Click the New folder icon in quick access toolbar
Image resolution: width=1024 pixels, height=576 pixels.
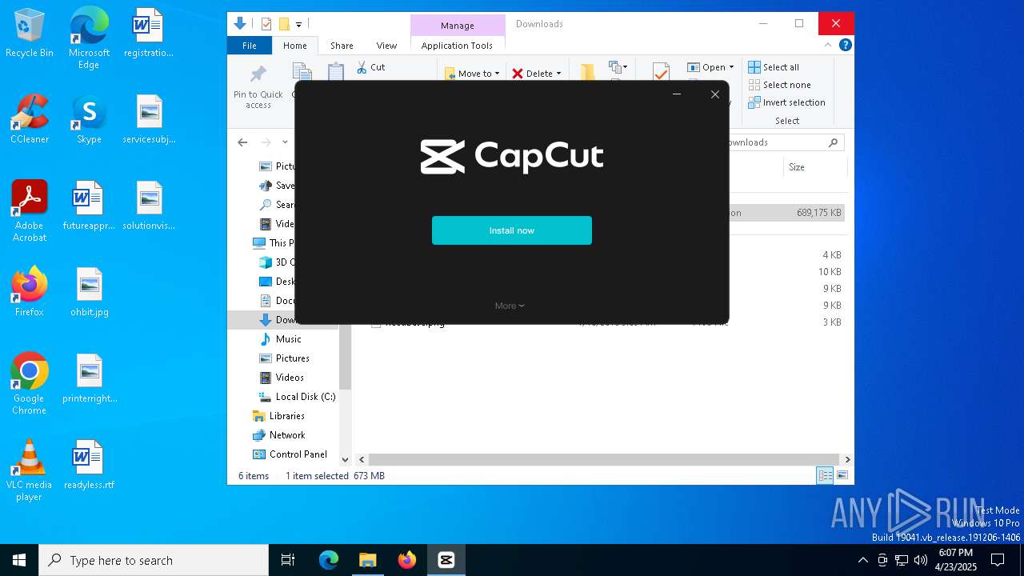click(x=283, y=24)
